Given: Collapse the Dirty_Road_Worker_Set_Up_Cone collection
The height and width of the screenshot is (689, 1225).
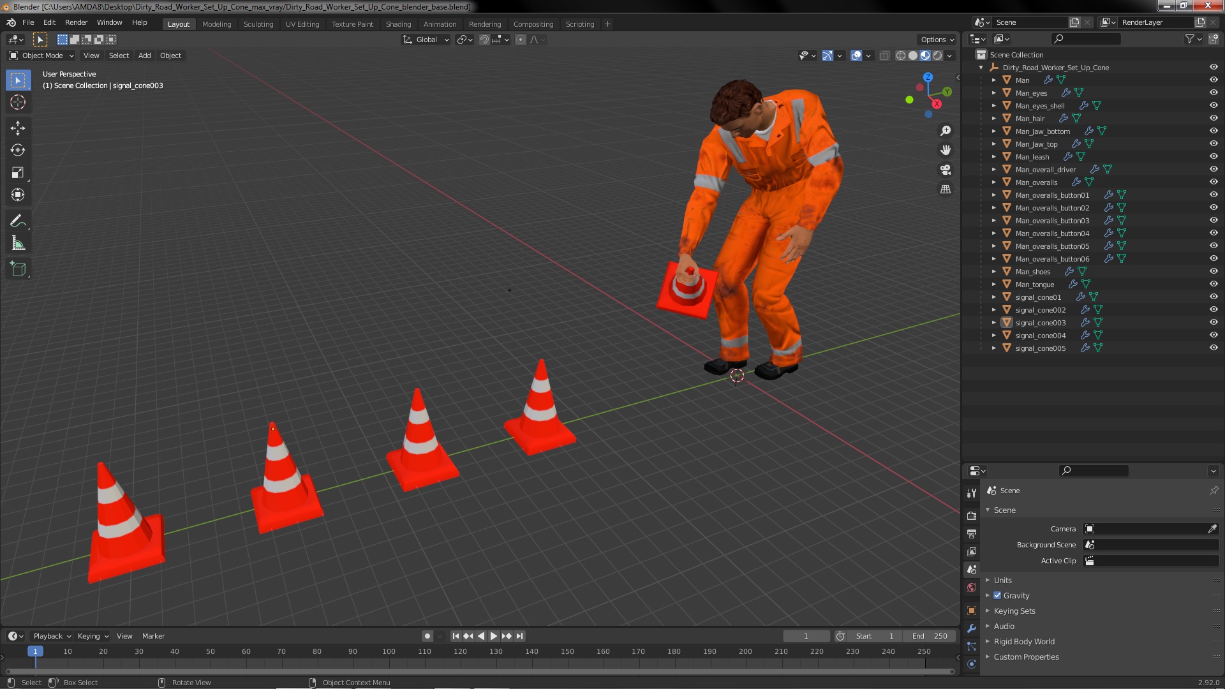Looking at the screenshot, I should pyautogui.click(x=981, y=68).
